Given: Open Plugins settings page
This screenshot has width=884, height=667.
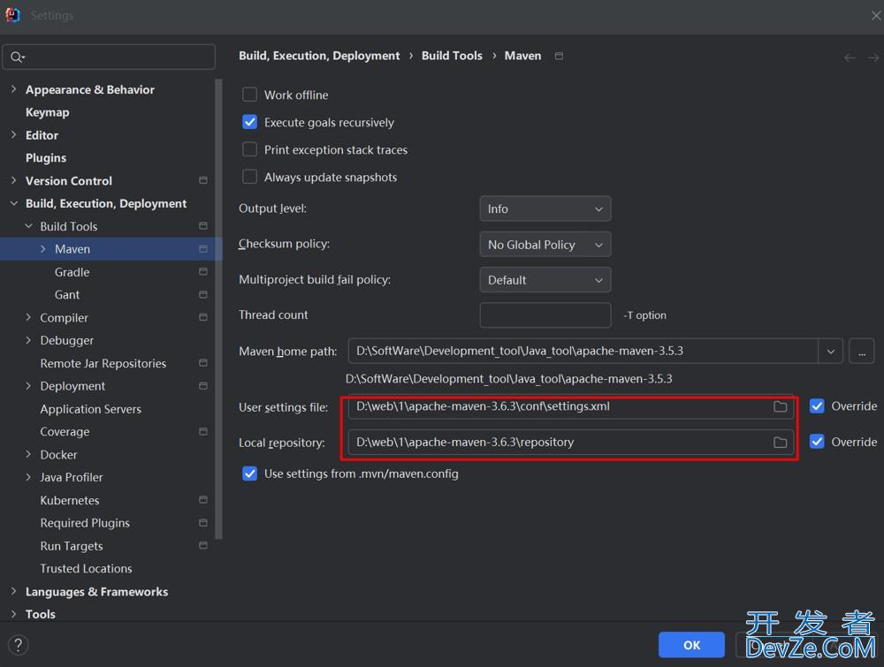Looking at the screenshot, I should click(46, 158).
